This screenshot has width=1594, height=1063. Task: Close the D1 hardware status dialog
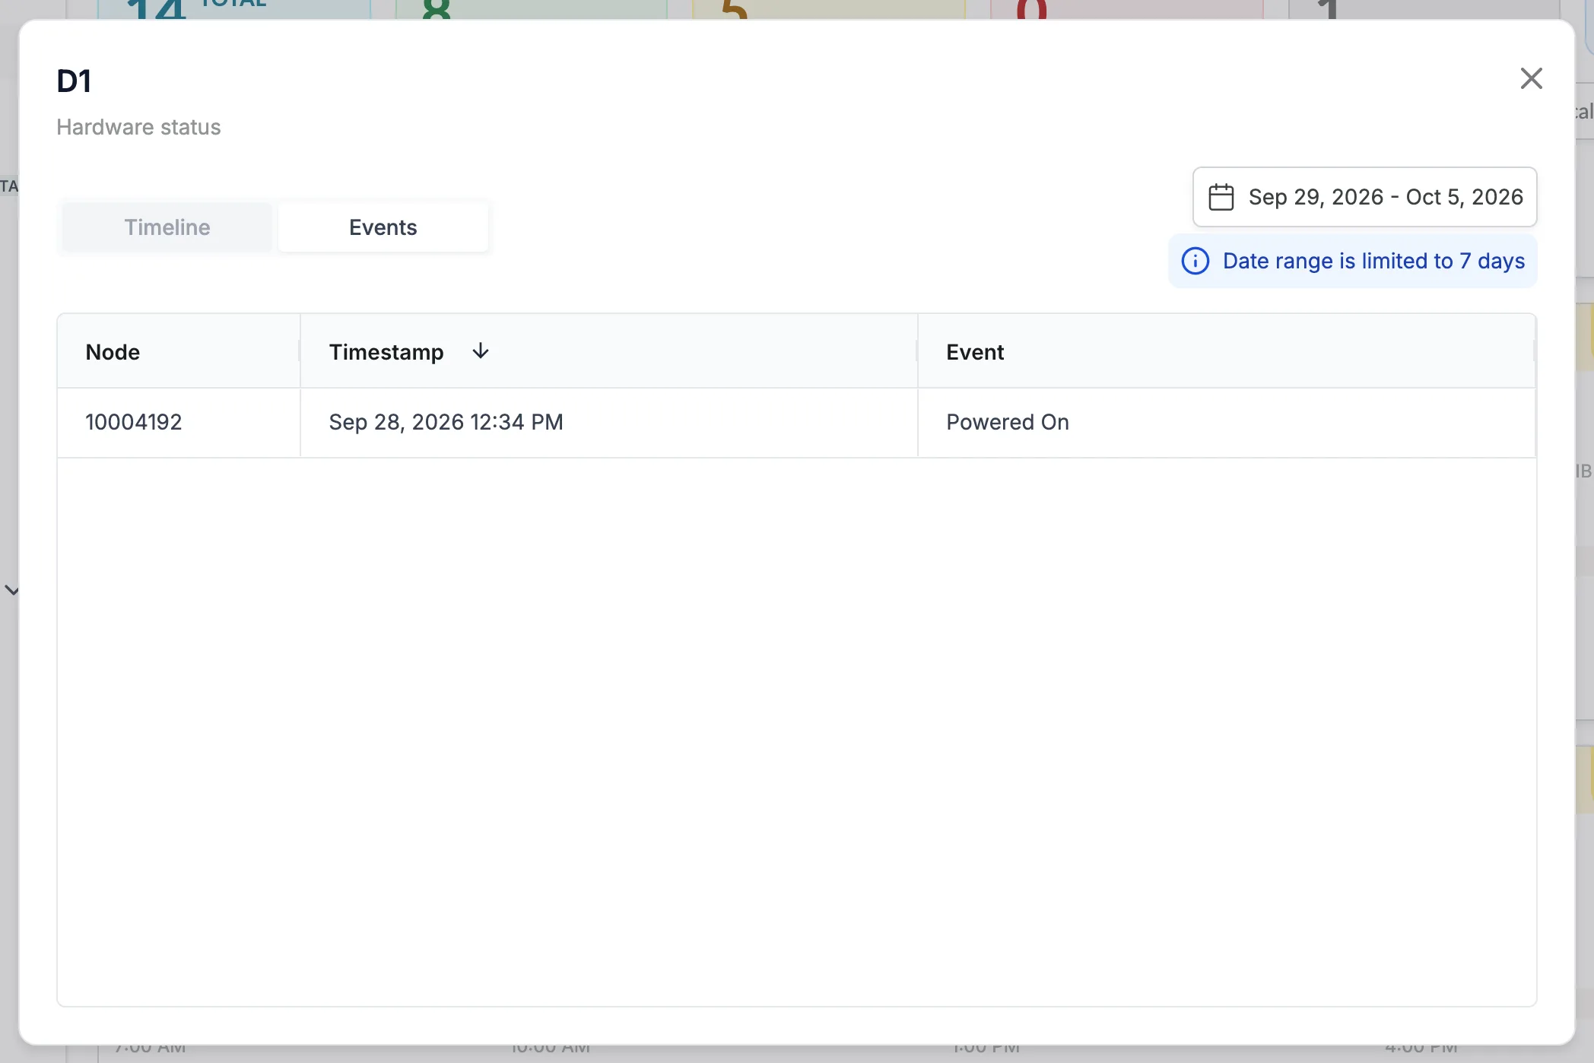[x=1531, y=78]
